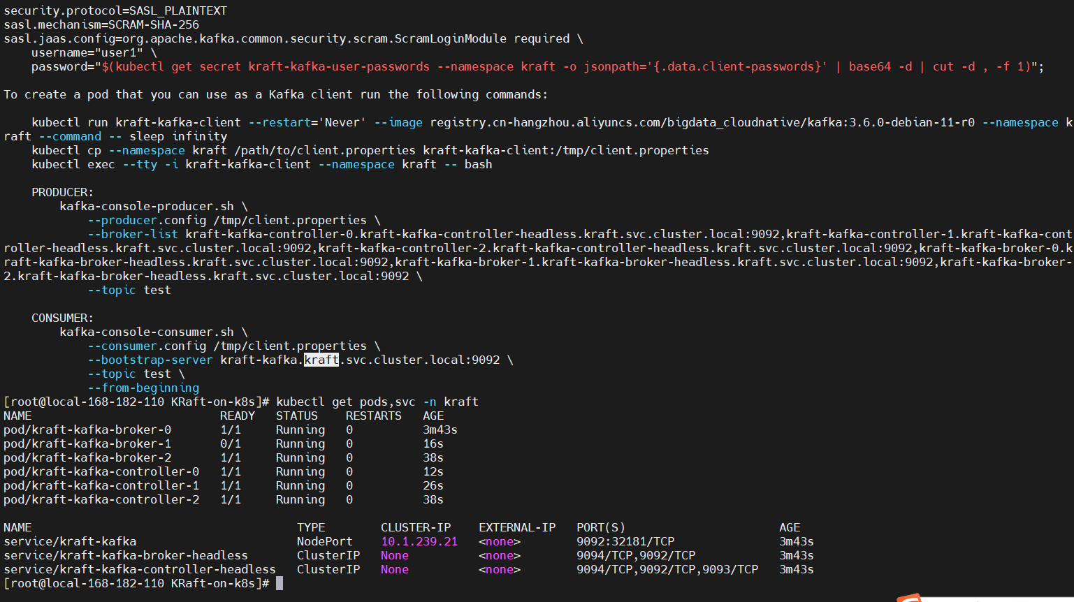Click the EXTERNAL-IP column header

click(517, 528)
